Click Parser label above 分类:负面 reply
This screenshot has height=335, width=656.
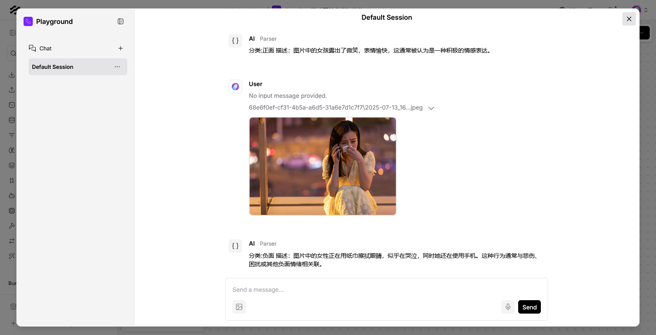pyautogui.click(x=268, y=243)
